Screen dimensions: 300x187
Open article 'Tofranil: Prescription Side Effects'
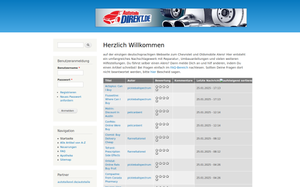112,152
